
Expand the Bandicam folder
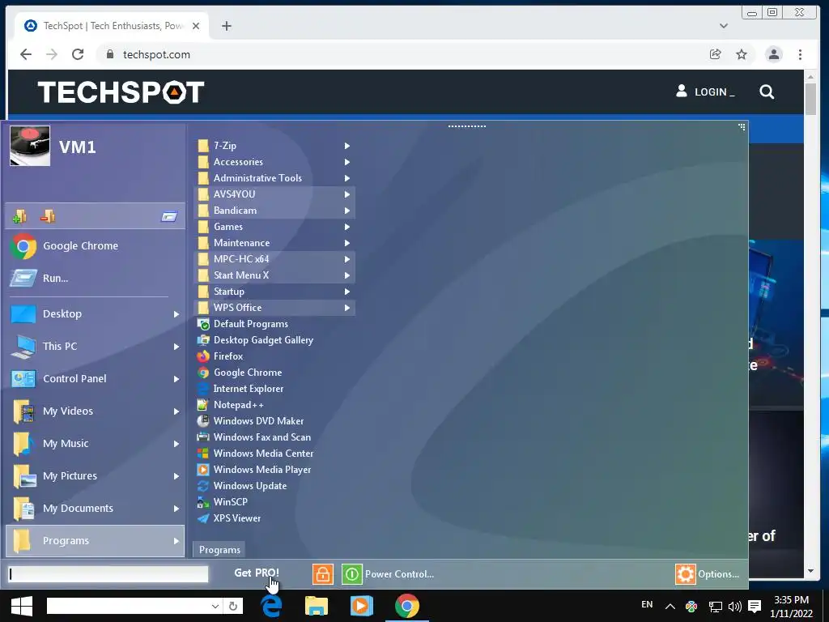(x=274, y=211)
